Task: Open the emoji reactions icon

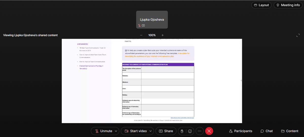Action: [190, 131]
